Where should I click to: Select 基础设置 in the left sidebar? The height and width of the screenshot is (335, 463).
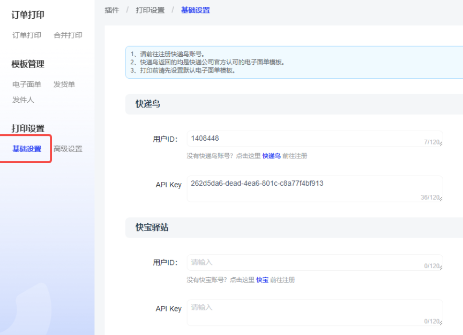pos(27,149)
